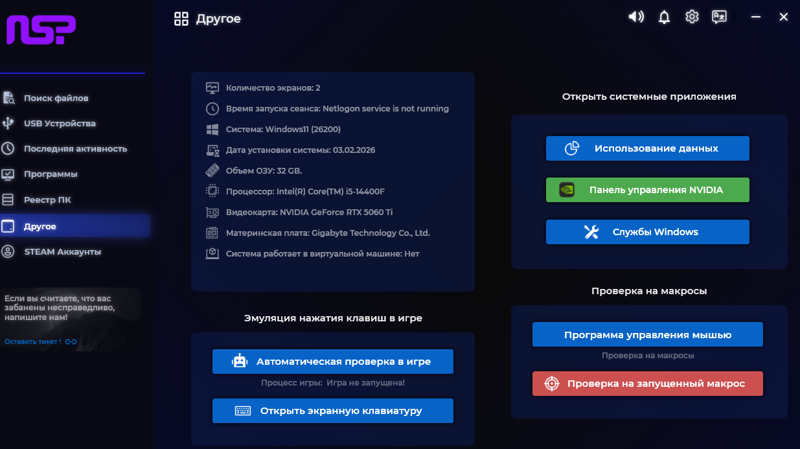Open settings with the gear icon
The height and width of the screenshot is (449, 800).
click(x=692, y=17)
